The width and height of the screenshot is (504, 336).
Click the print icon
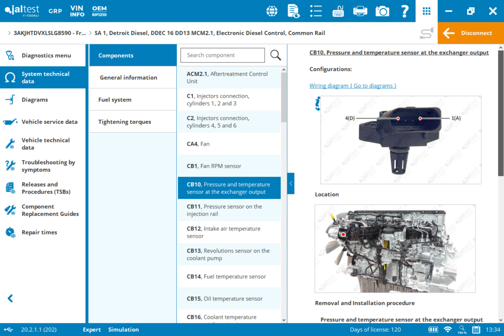point(360,11)
